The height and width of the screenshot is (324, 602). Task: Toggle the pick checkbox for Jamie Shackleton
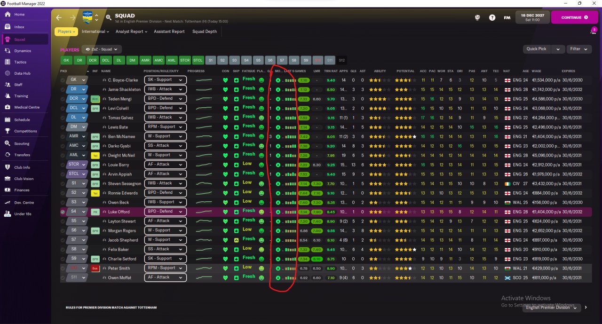63,89
